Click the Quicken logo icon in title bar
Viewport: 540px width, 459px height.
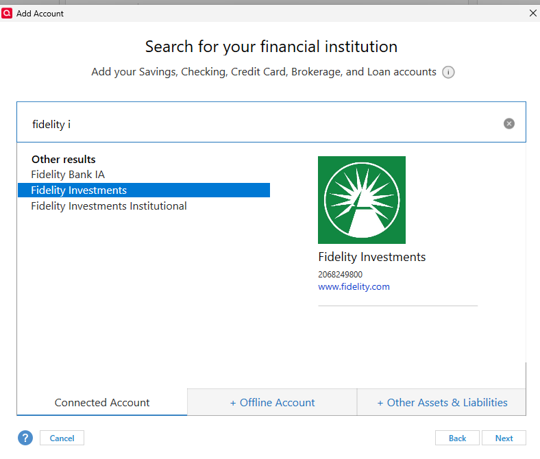coord(7,13)
